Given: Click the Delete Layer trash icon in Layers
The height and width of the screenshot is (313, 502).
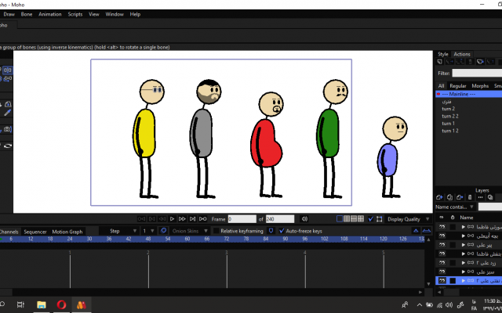Looking at the screenshot, I should (x=470, y=197).
